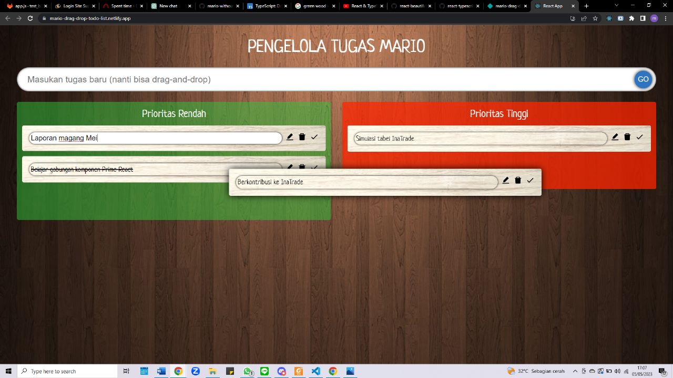Click trash icon on Berkontribusi ke InaTrade card
This screenshot has height=378, width=673.
point(518,180)
